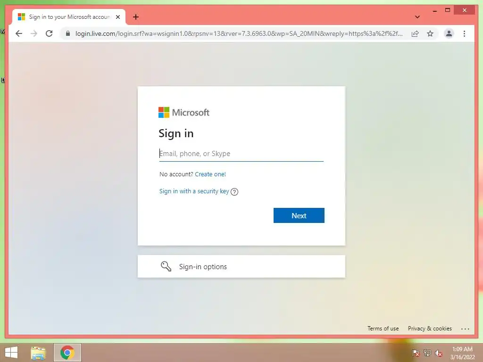Follow the Create one! link
Viewport: 483px width, 362px height.
click(x=210, y=174)
